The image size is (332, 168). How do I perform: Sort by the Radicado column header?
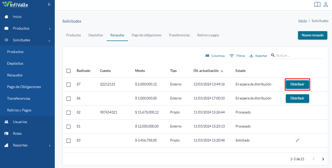click(x=83, y=71)
